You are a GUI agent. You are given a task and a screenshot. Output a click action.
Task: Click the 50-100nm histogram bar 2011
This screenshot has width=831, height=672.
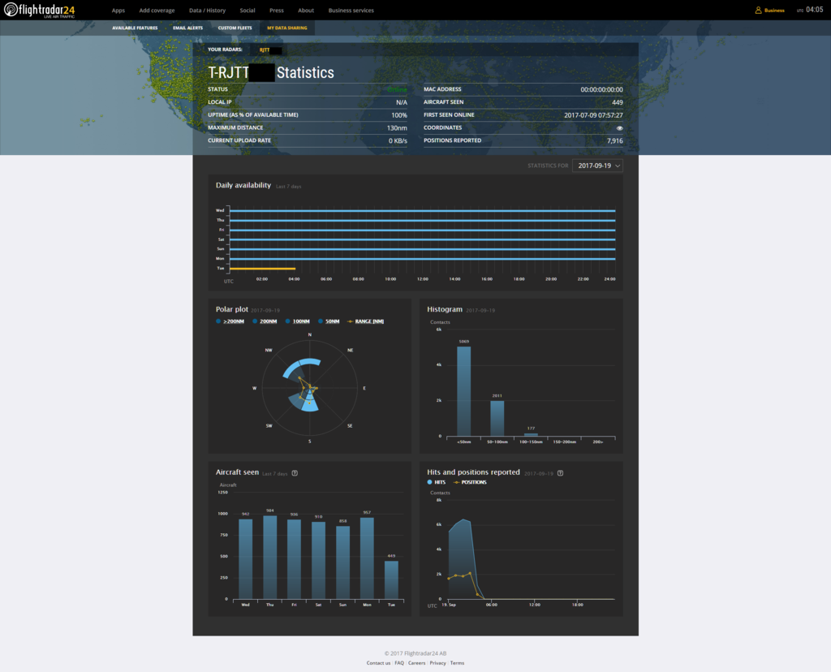pos(497,418)
